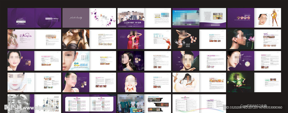Screen dimensions: 288x113
Task: Click the film strip before-after page
Action: [157, 104]
